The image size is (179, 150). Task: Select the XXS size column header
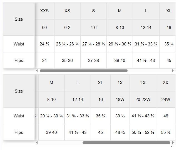point(44,11)
